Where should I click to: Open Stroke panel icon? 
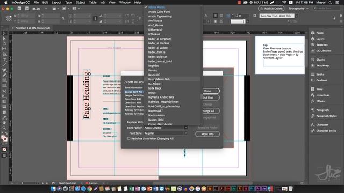313,75
